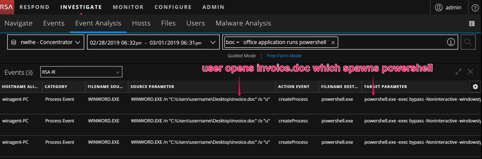Open the Malware Analysis tab
482x159 pixels.
[243, 23]
